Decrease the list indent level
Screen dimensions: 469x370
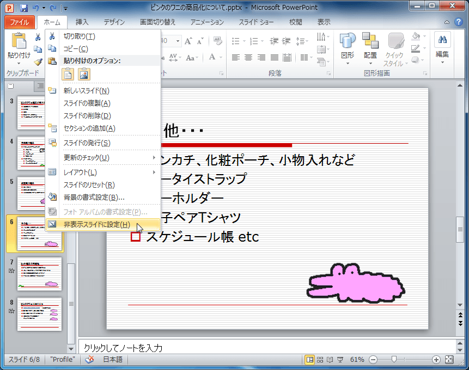pyautogui.click(x=273, y=41)
